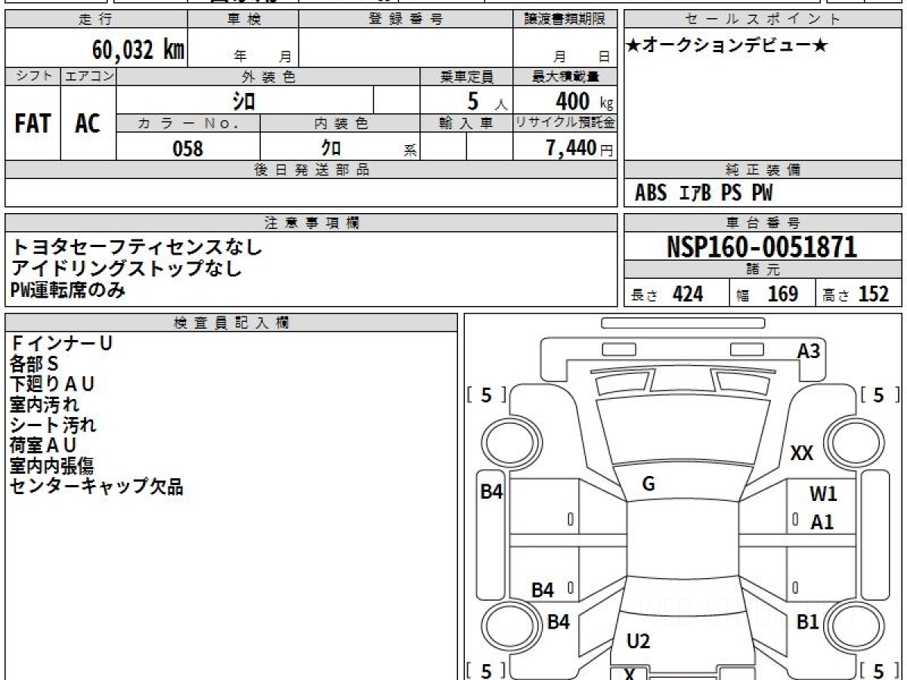Image resolution: width=907 pixels, height=680 pixels.
Task: Click the height value 152
Action: pos(874,294)
